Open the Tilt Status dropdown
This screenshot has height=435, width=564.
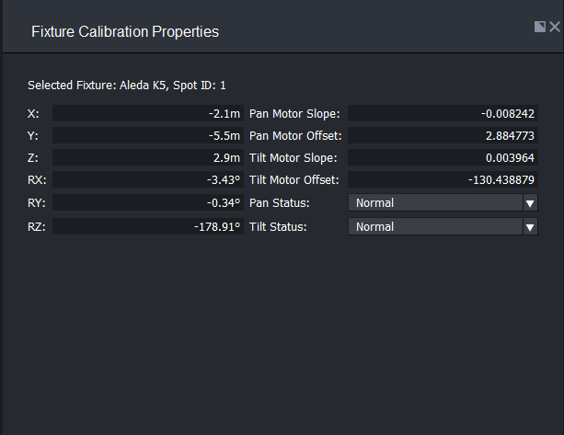pyautogui.click(x=434, y=227)
